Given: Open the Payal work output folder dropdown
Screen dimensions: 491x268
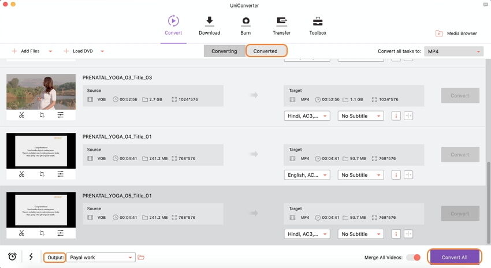Looking at the screenshot, I should [101, 258].
